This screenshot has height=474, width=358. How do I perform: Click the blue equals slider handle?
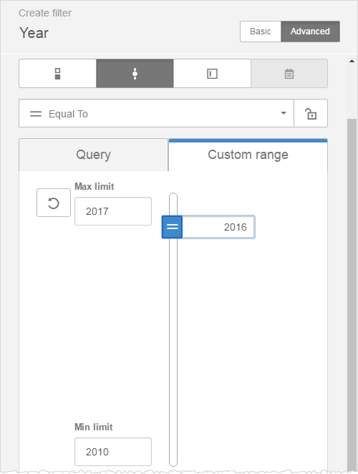pyautogui.click(x=172, y=227)
